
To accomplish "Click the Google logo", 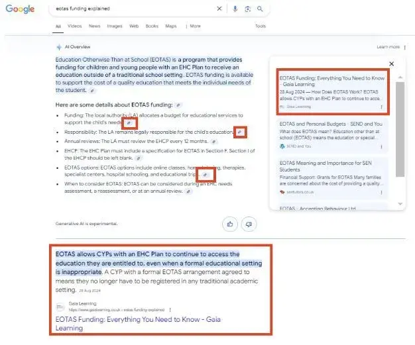I will pyautogui.click(x=21, y=9).
